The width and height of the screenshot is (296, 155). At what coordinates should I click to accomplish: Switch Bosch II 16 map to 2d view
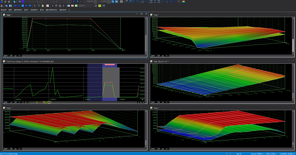[x=159, y=102]
